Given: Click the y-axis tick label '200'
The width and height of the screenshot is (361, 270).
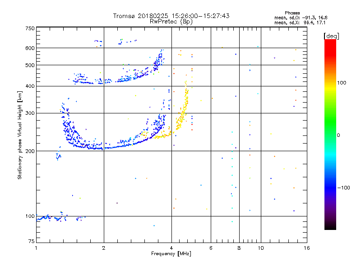Looking at the screenshot, I should [30, 151].
